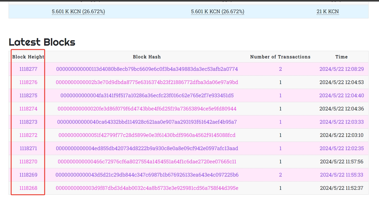This screenshot has width=379, height=202.
Task: Open block hash ending in f44d395e
Action: tap(147, 188)
